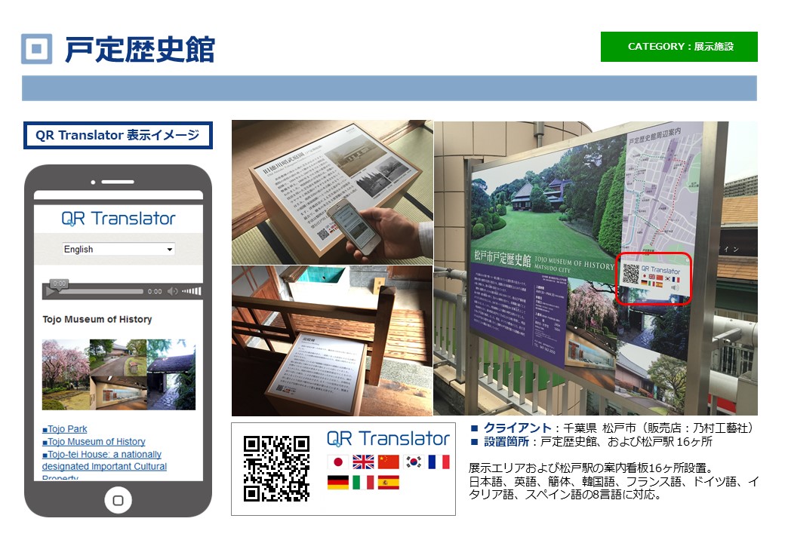Click the クライアント client info line
Image resolution: width=785 pixels, height=543 pixels.
(x=612, y=428)
